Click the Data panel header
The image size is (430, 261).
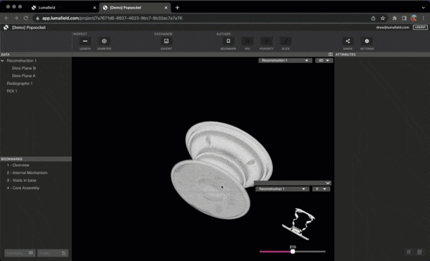[x=36, y=55]
